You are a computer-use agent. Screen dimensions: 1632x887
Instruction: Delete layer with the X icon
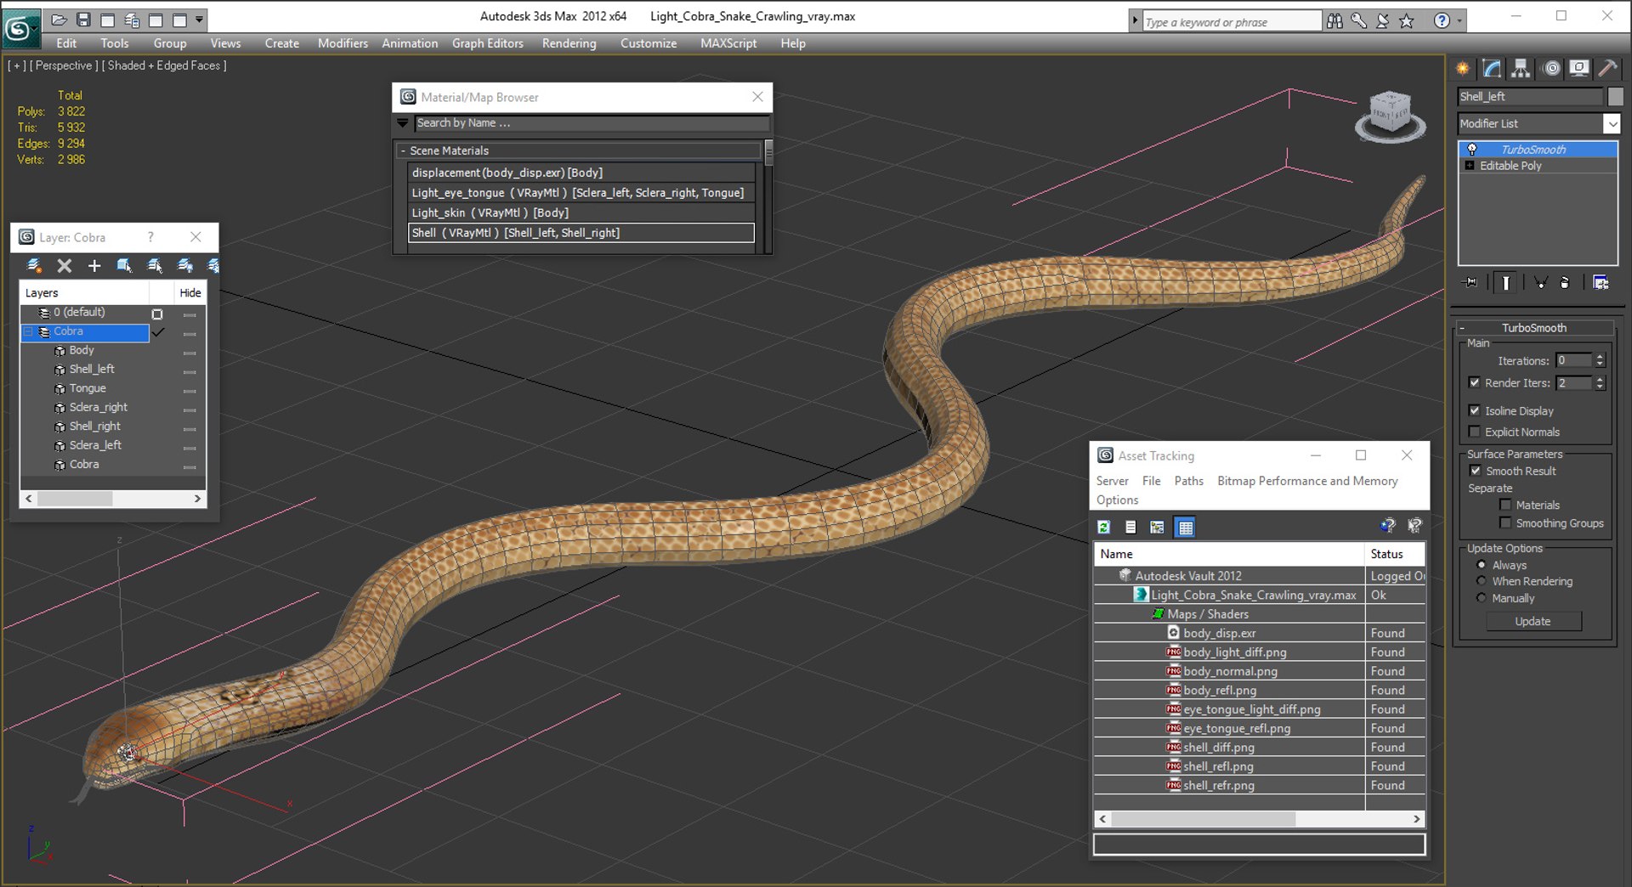pyautogui.click(x=64, y=266)
